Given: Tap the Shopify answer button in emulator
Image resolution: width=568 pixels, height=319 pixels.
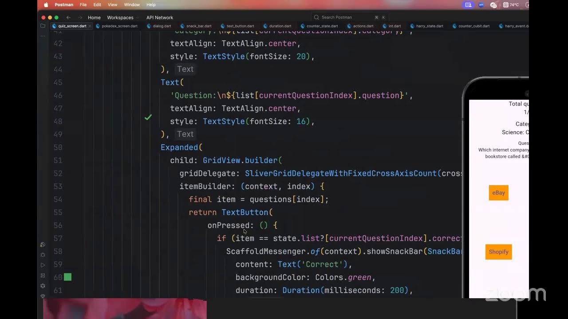Looking at the screenshot, I should (498, 252).
